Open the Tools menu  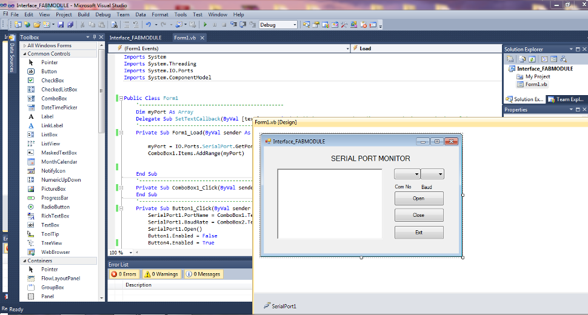pyautogui.click(x=181, y=15)
